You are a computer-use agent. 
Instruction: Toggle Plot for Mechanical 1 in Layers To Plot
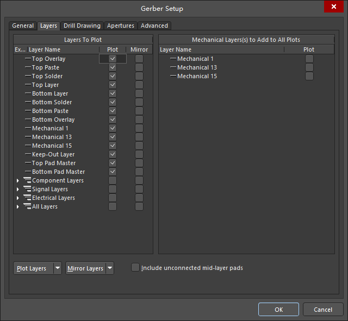113,128
